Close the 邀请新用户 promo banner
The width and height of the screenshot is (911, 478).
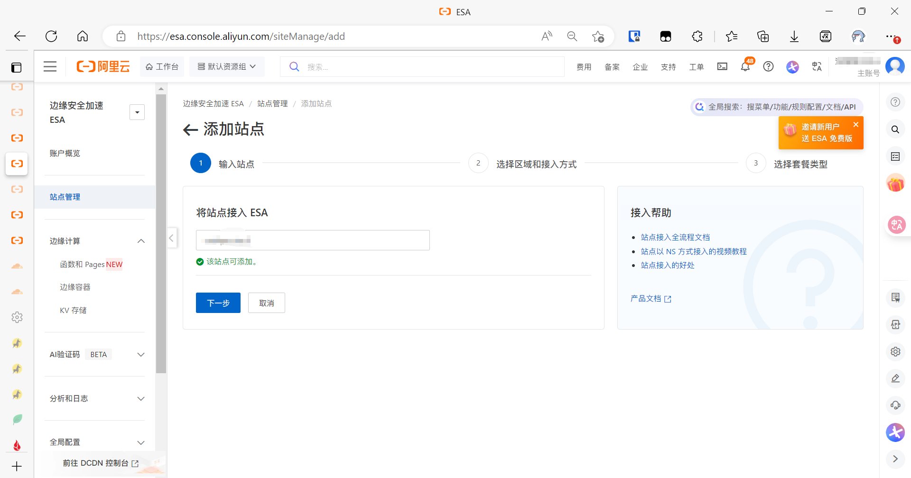pos(855,125)
